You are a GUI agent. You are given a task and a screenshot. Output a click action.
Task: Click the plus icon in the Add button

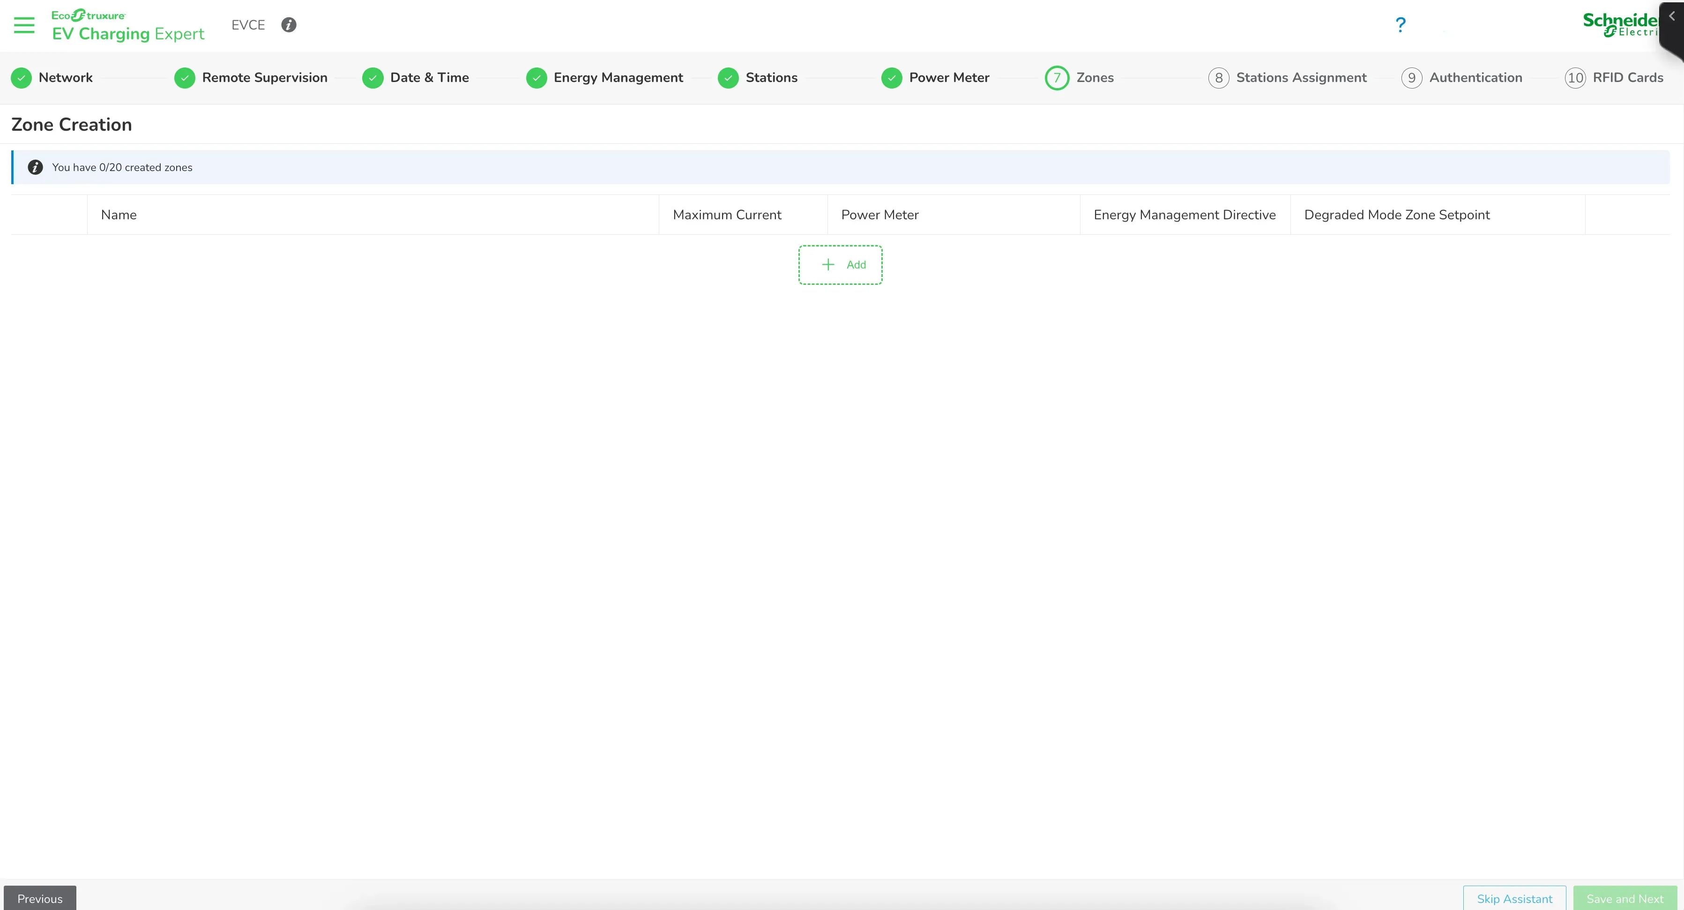828,264
